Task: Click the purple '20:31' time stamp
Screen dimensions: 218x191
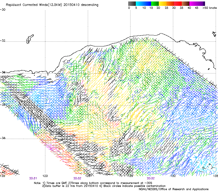Action: coord(33,178)
